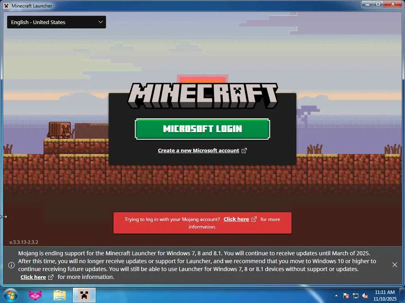Open the pink fox app in taskbar

pos(35,295)
